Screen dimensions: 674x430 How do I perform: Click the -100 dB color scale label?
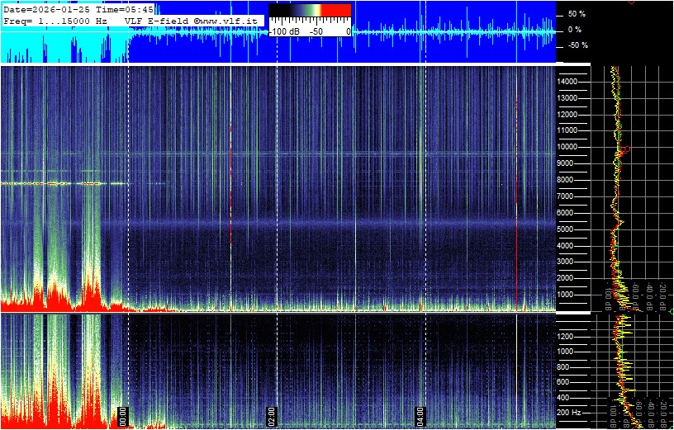click(x=285, y=31)
